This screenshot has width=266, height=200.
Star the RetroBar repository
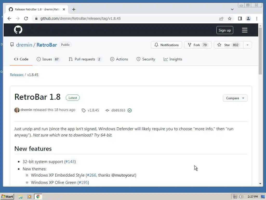pos(228,45)
